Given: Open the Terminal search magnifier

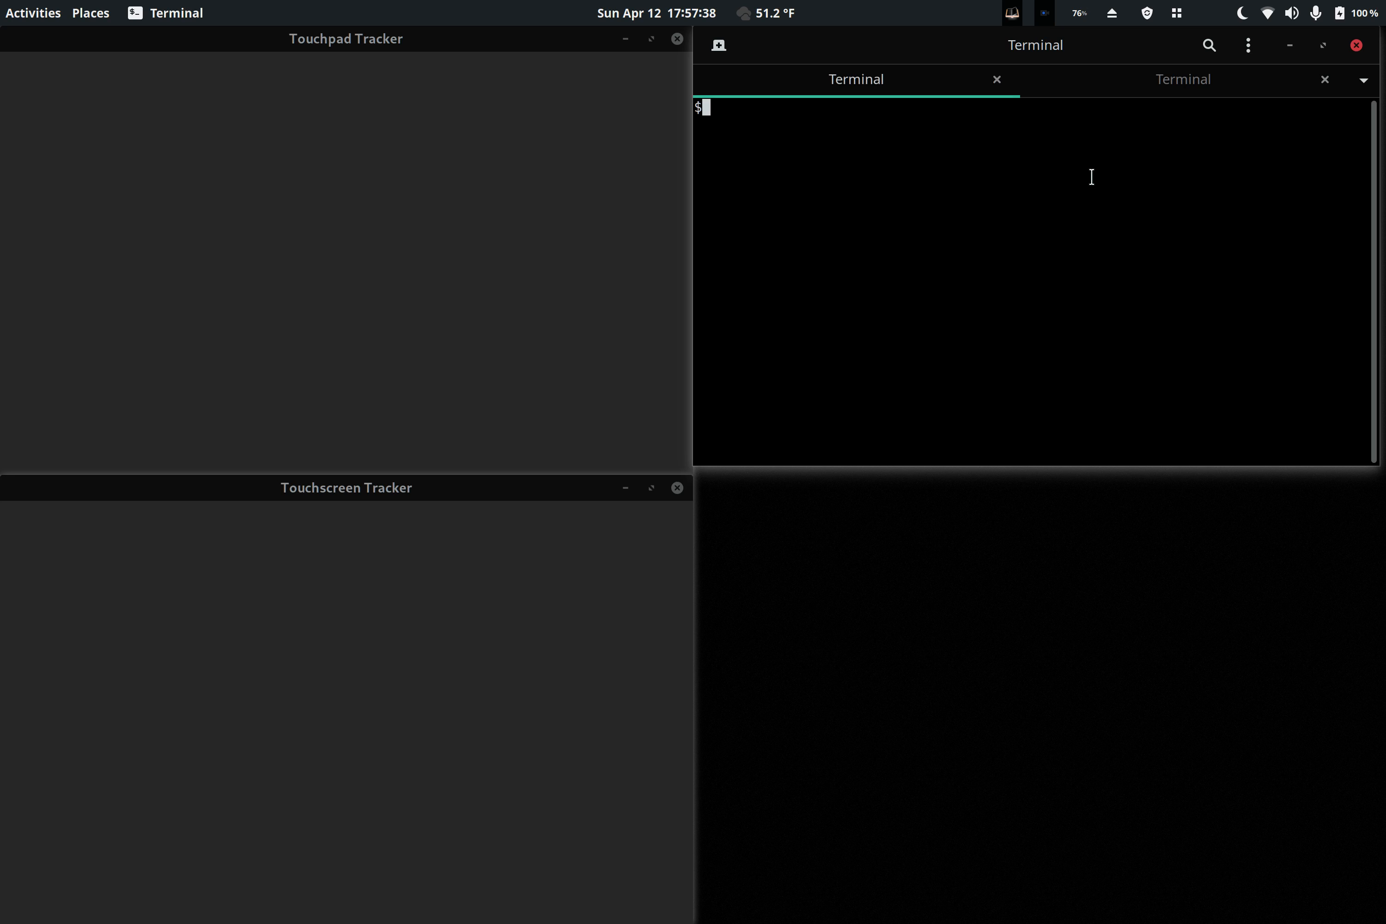Looking at the screenshot, I should pyautogui.click(x=1209, y=45).
